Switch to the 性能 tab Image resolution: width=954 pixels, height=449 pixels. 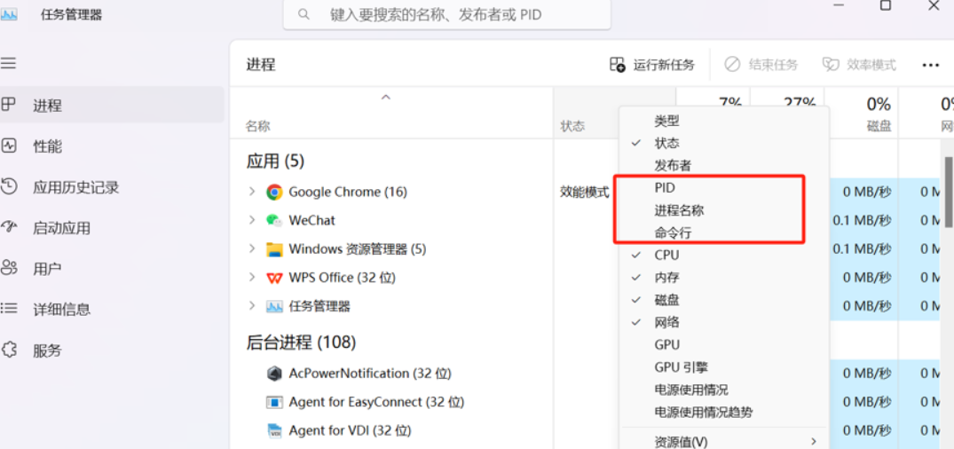[113, 146]
